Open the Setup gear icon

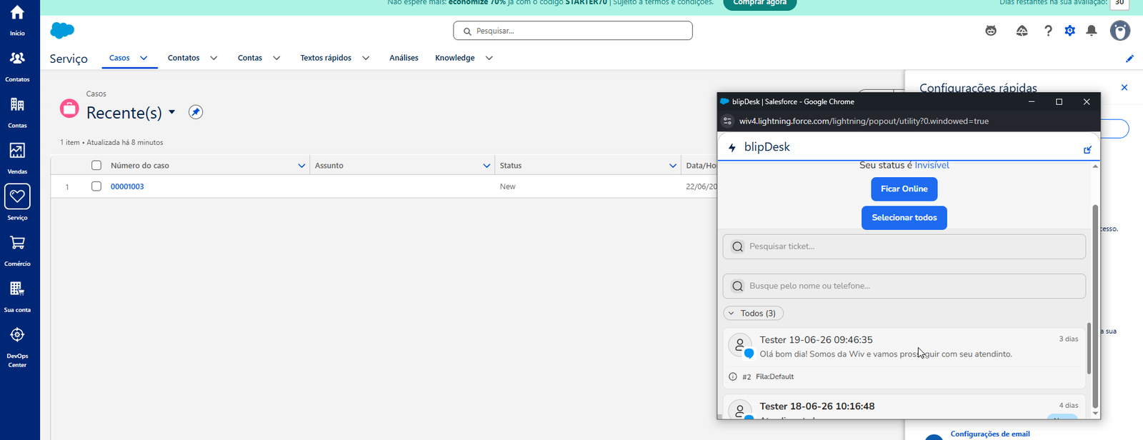pos(1069,31)
